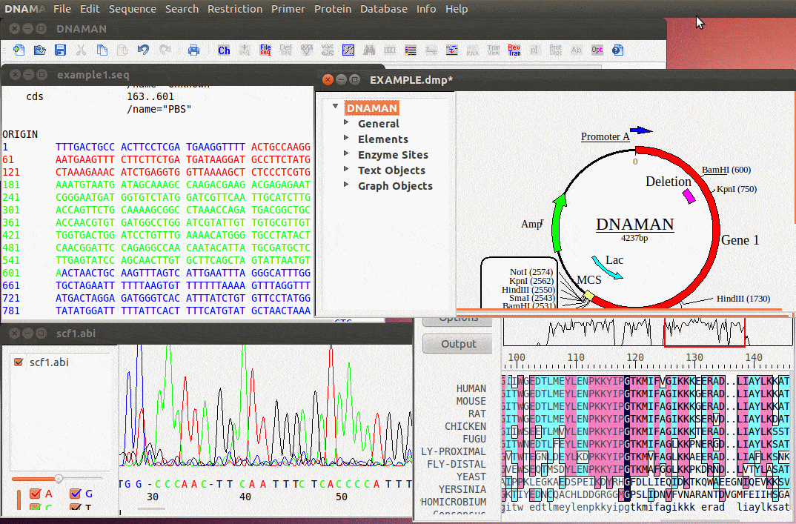Open the Multiple Sequence Alignment tool

(x=410, y=50)
